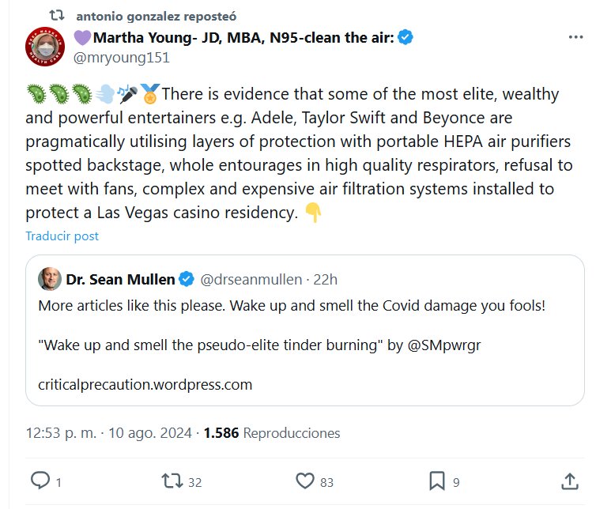
Task: Repost this tweet using retweet icon
Action: pos(170,480)
